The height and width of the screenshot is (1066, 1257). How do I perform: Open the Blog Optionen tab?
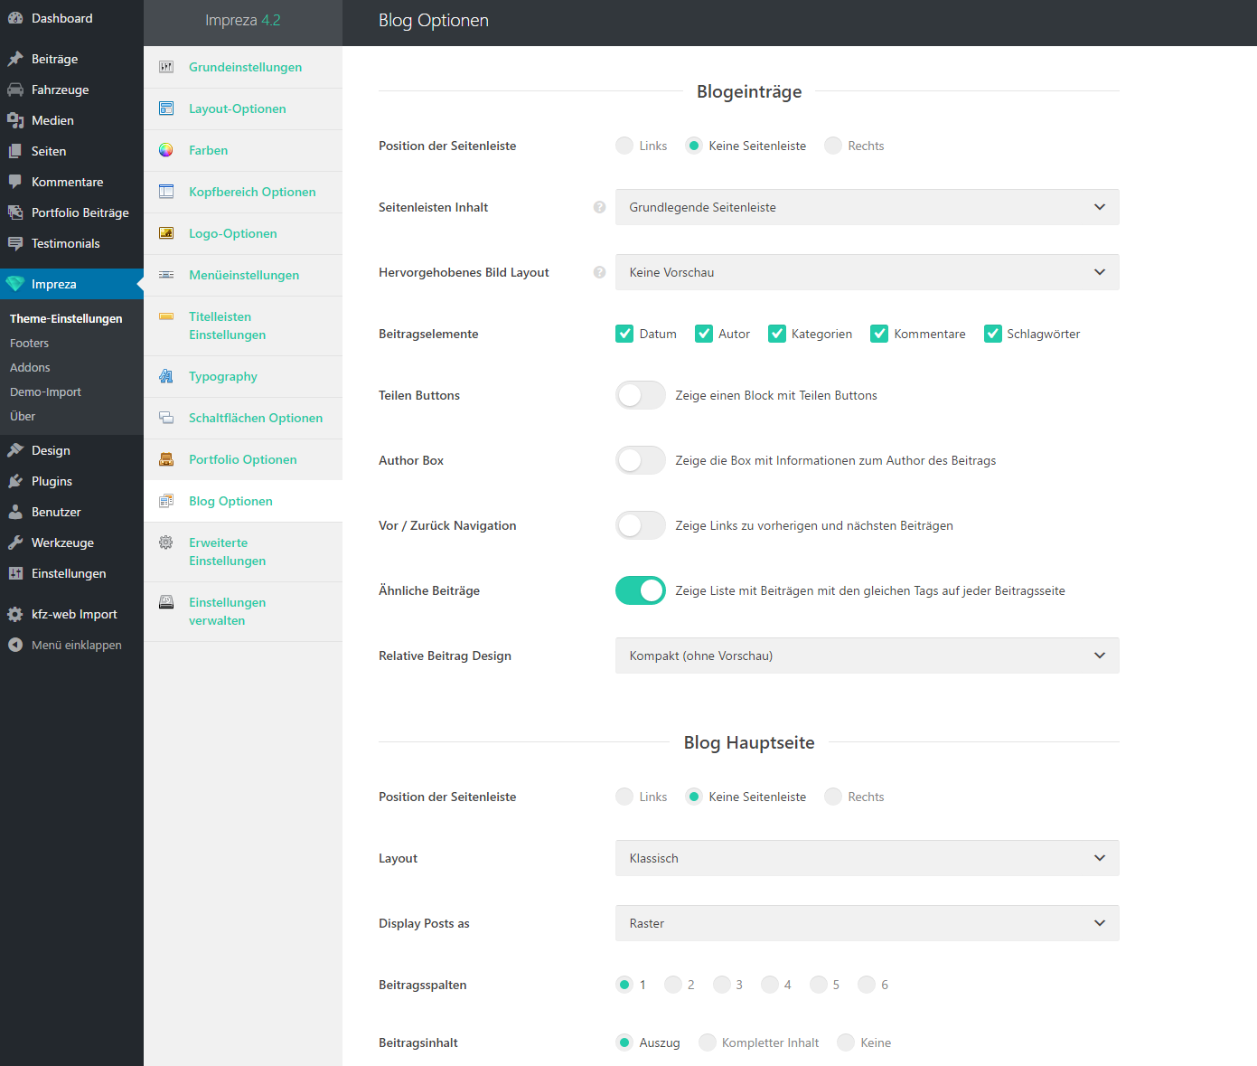tap(243, 501)
